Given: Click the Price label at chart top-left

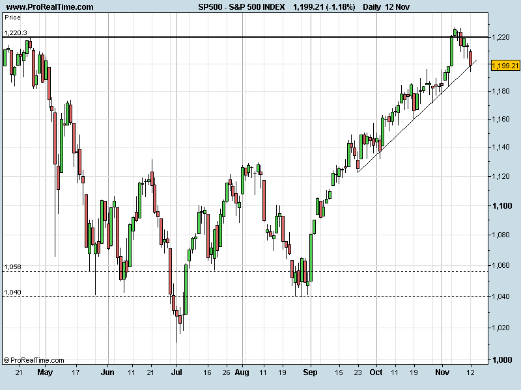Looking at the screenshot, I should point(12,18).
